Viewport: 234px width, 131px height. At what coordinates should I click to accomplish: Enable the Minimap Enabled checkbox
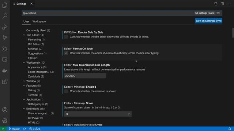[66, 91]
